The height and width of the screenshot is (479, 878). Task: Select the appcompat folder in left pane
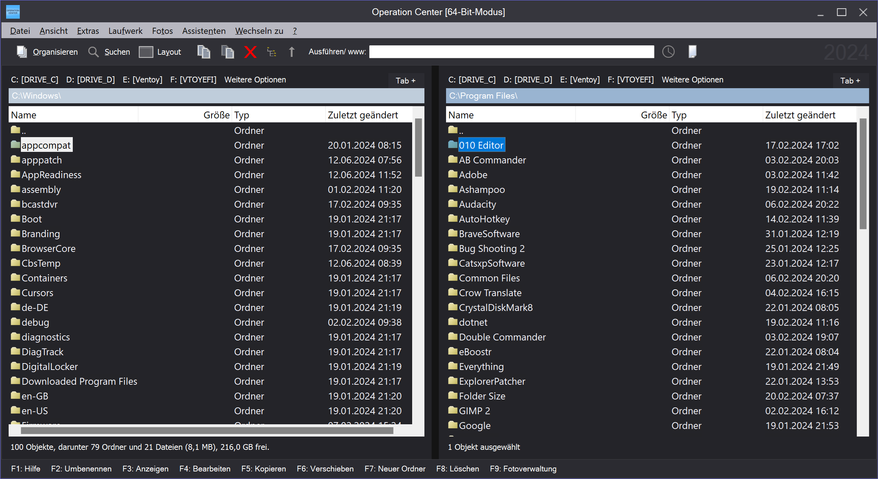tap(46, 145)
